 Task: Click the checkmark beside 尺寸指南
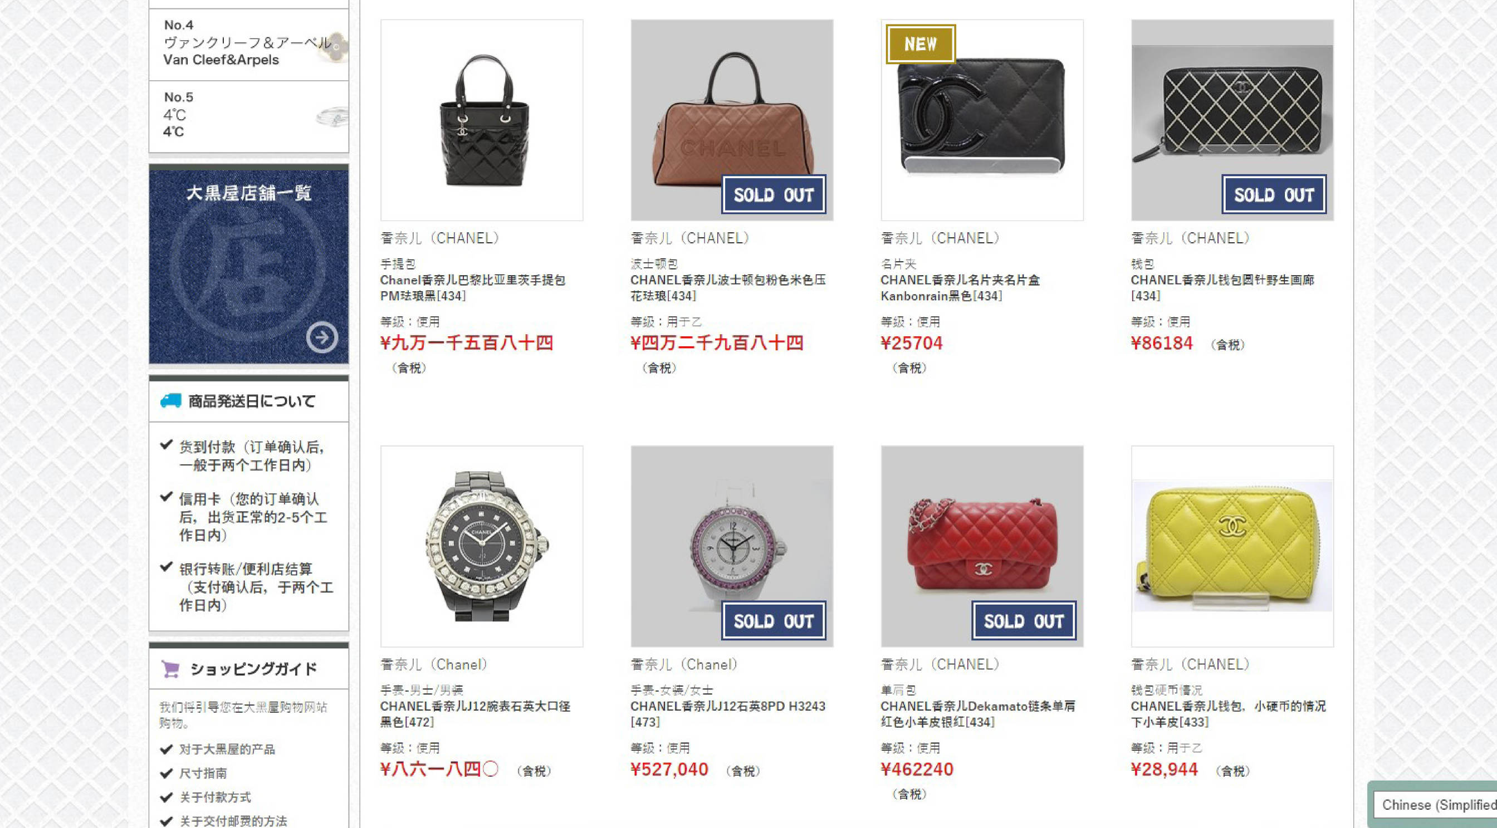(166, 773)
